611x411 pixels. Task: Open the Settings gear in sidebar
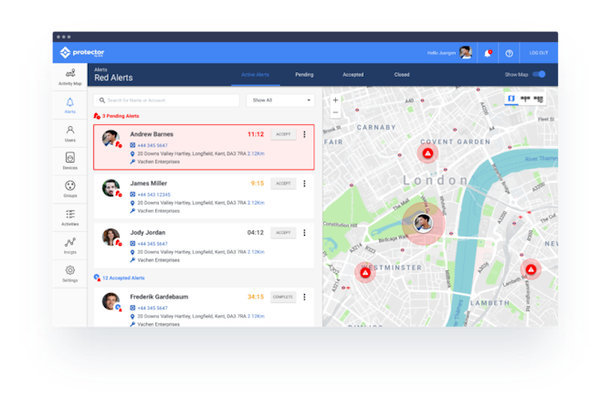(x=70, y=273)
